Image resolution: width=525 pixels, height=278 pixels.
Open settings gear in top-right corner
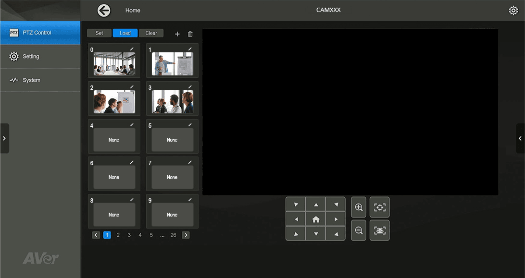[513, 11]
